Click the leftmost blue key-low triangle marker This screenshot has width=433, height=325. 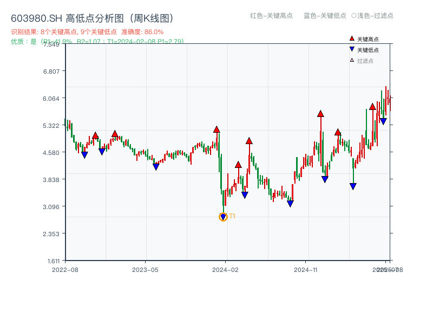coord(84,155)
